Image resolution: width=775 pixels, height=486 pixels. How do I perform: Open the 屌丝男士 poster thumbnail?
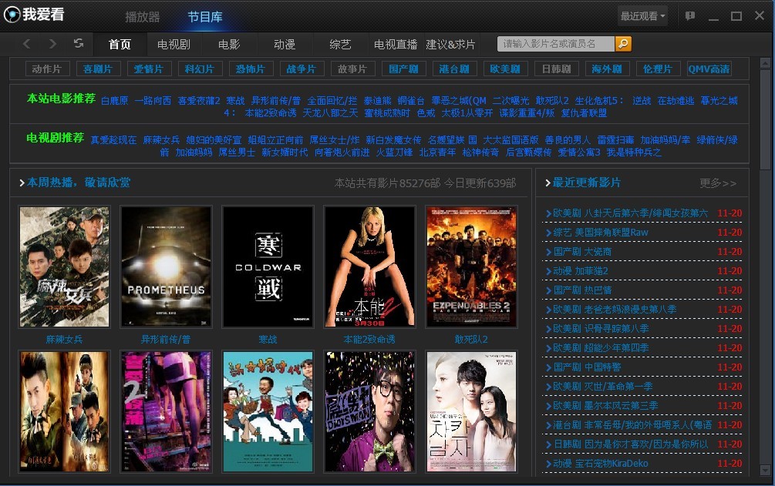[369, 411]
